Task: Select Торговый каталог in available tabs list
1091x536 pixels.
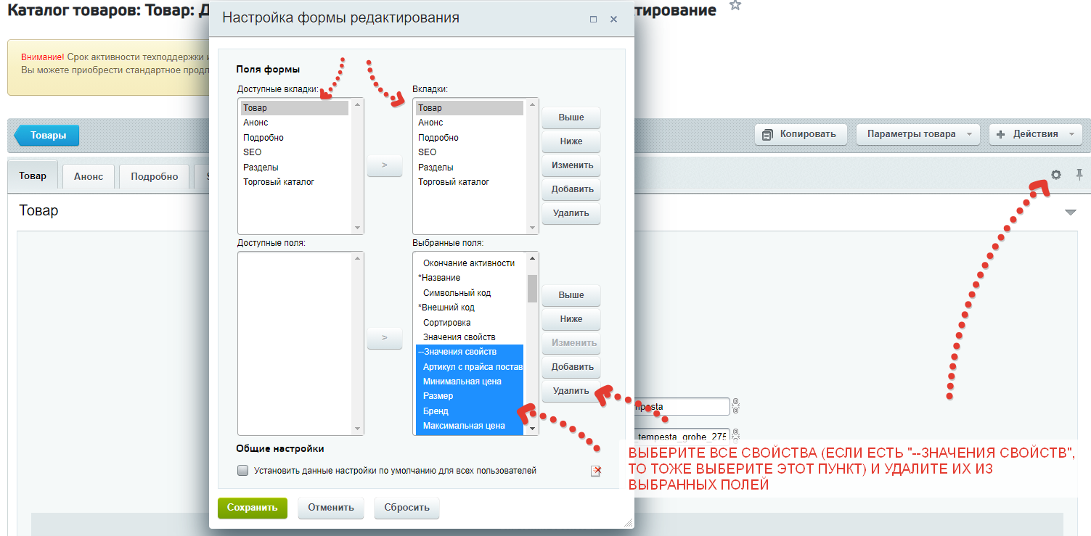Action: tap(279, 182)
